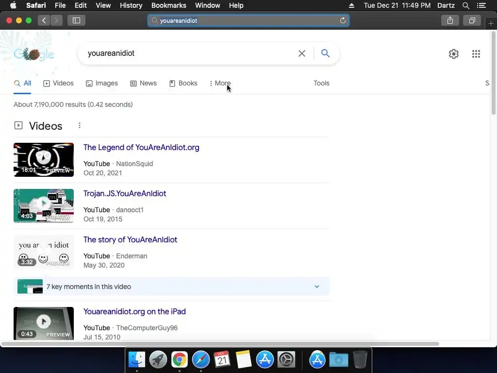Viewport: 497px width, 373px height.
Task: Open the History menu
Action: pyautogui.click(x=131, y=5)
